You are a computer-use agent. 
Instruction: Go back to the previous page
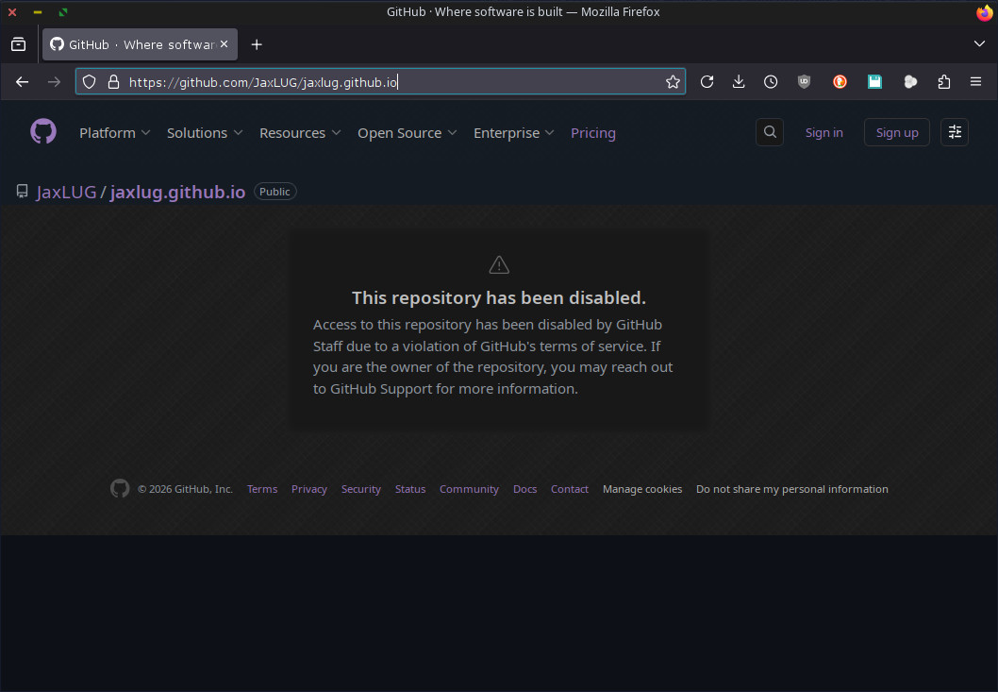tap(23, 81)
